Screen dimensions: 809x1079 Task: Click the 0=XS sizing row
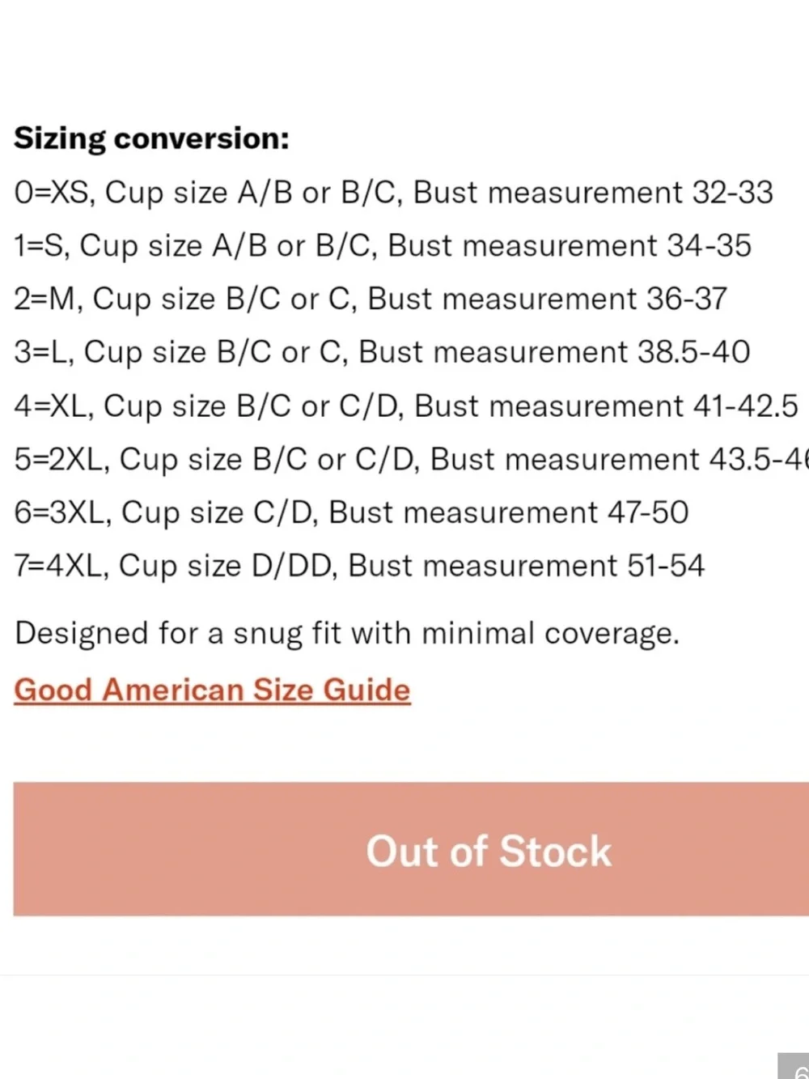(x=393, y=193)
